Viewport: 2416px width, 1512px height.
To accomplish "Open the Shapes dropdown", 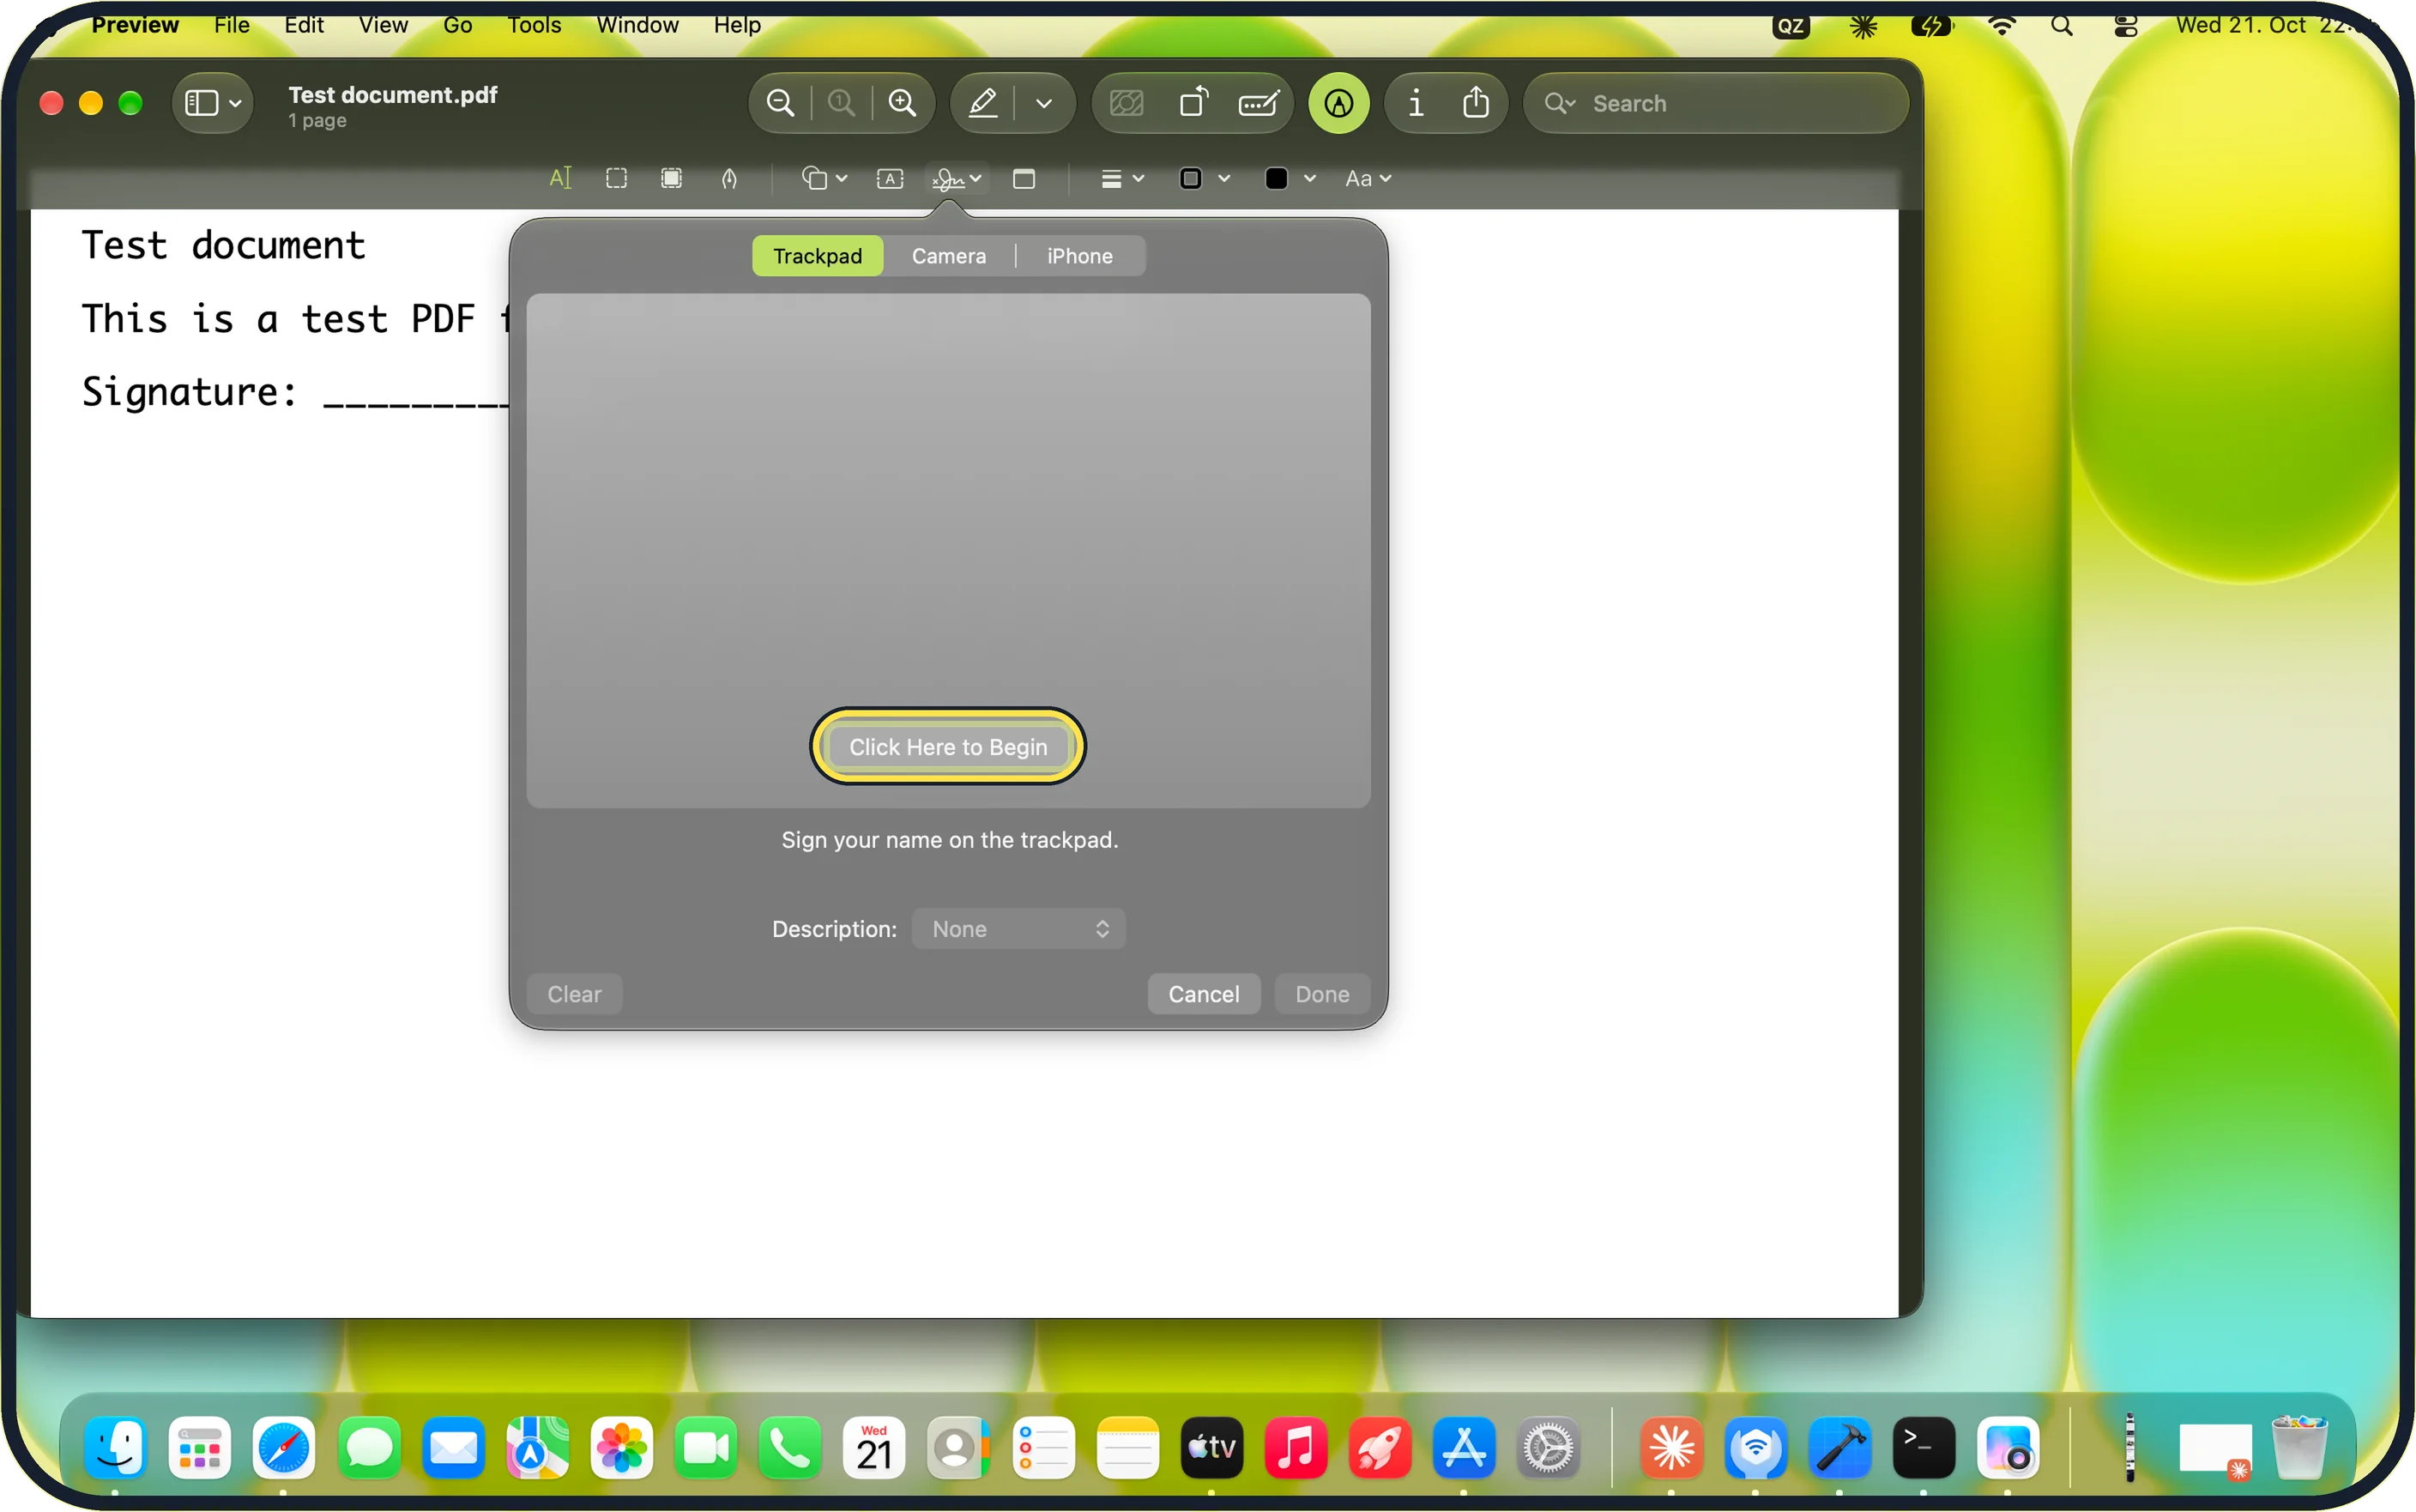I will [x=824, y=179].
